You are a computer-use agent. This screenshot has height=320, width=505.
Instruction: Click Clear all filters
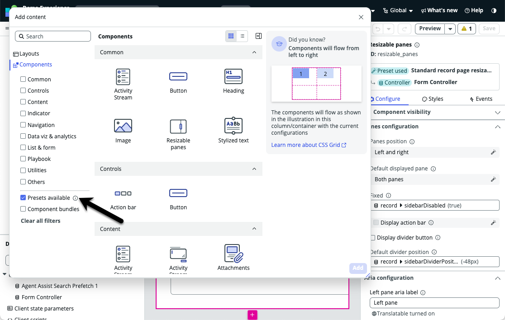(41, 221)
